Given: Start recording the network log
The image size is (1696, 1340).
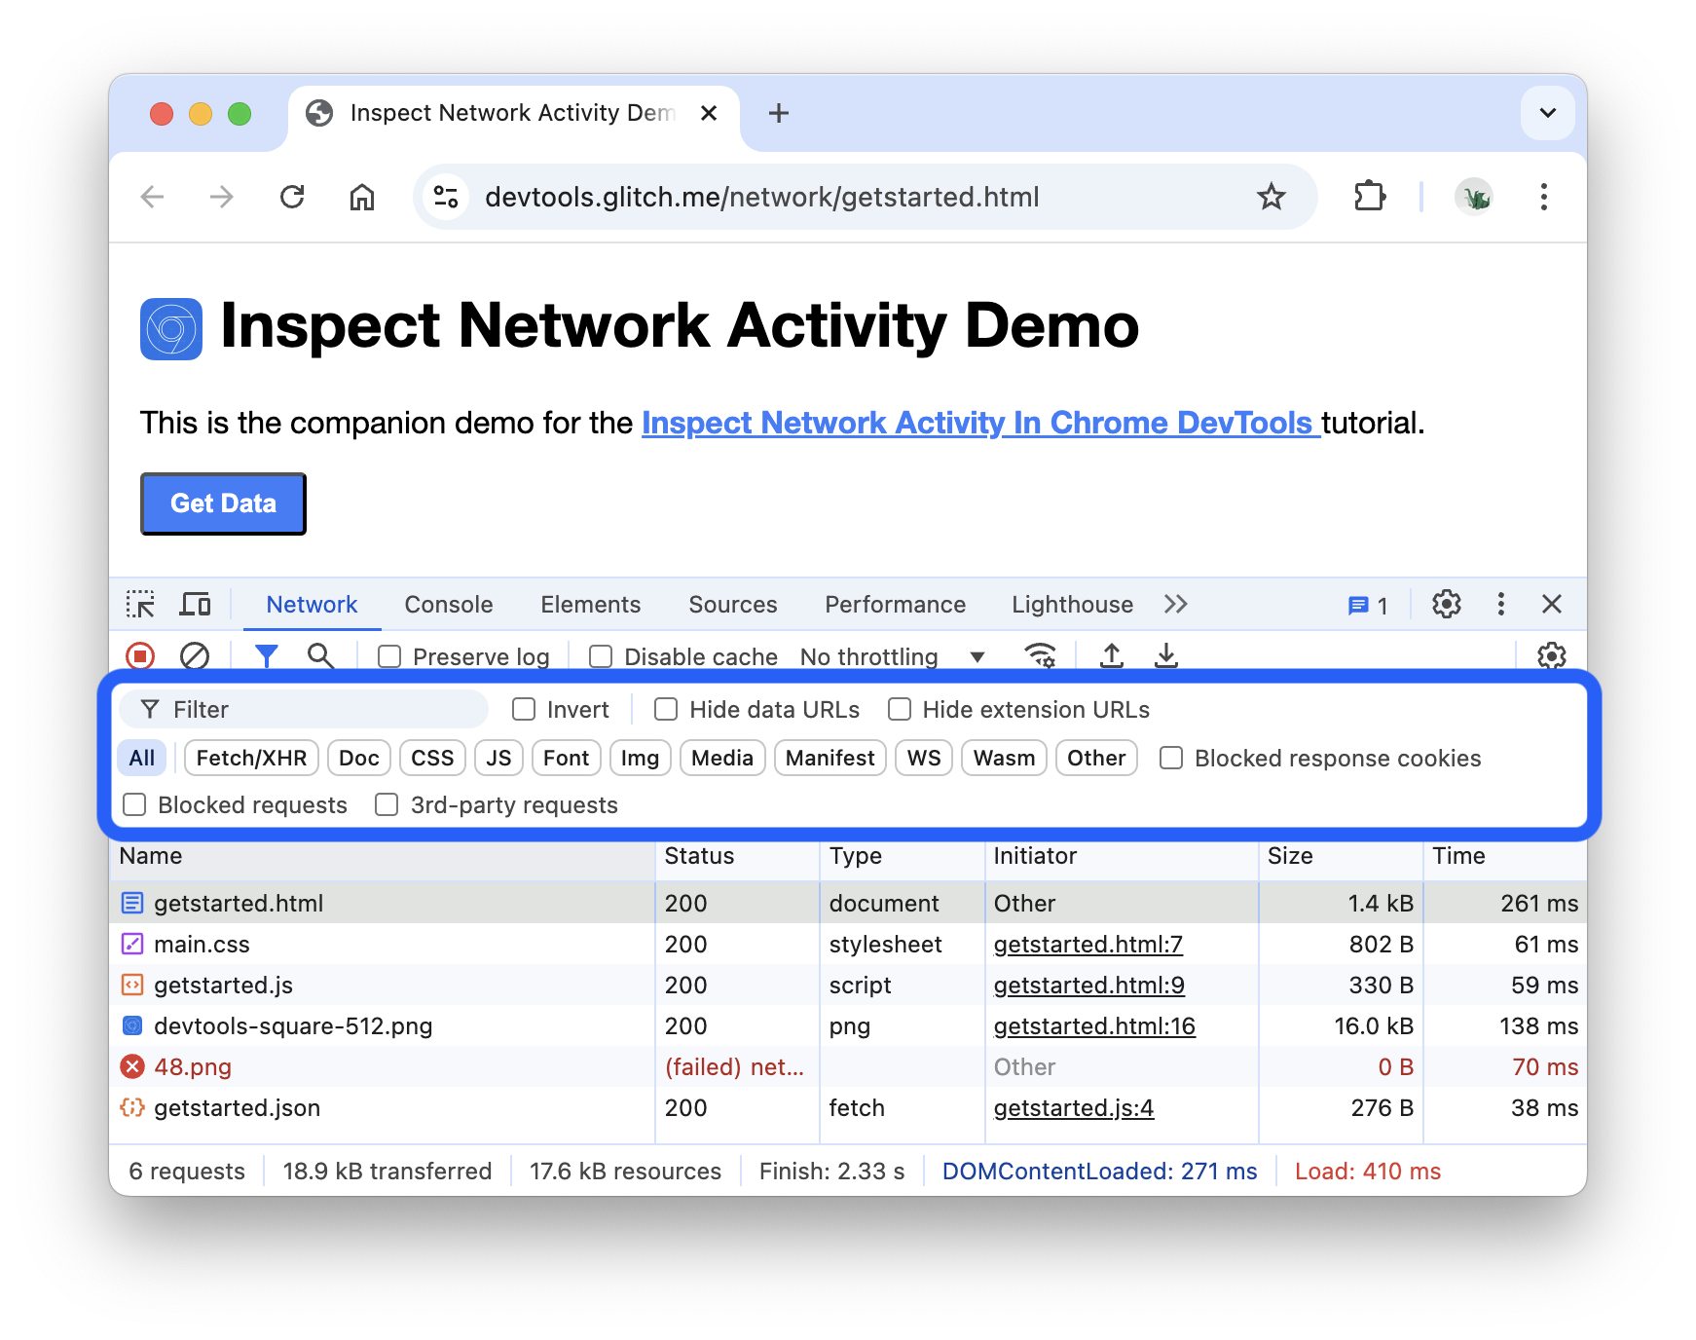Looking at the screenshot, I should tap(139, 656).
